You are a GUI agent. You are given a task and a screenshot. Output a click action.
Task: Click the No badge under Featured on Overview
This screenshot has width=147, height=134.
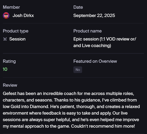click(x=78, y=70)
